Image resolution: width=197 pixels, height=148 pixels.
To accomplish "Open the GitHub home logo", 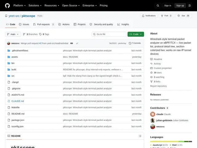I will (x=7, y=6).
